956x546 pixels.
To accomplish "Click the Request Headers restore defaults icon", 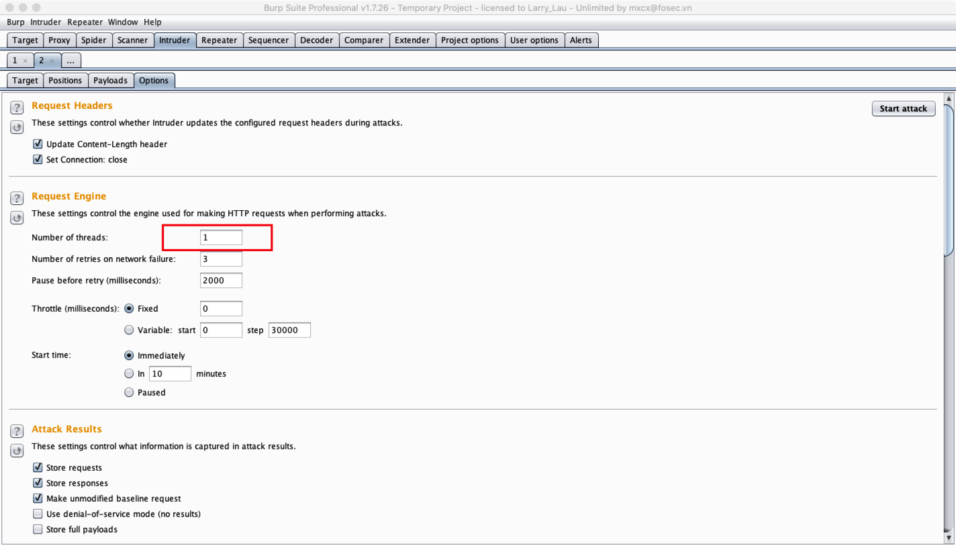I will [17, 127].
